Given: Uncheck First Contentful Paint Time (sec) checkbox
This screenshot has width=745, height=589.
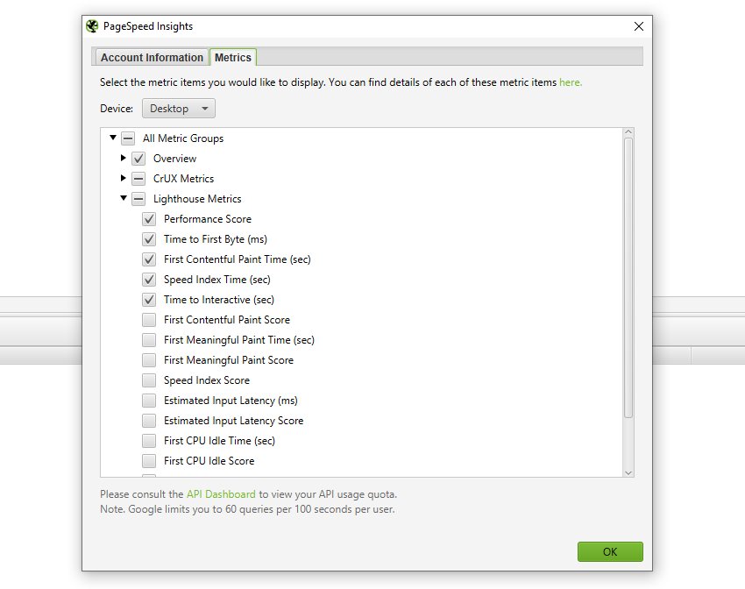Looking at the screenshot, I should point(149,259).
